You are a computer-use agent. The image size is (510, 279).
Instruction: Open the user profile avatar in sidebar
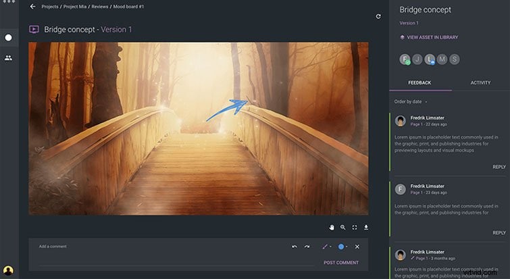pyautogui.click(x=8, y=270)
